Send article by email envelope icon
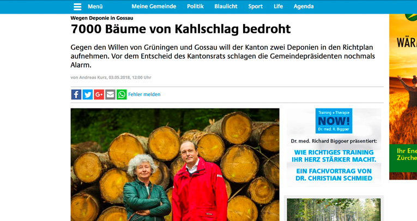This screenshot has height=221, width=417. [x=110, y=94]
